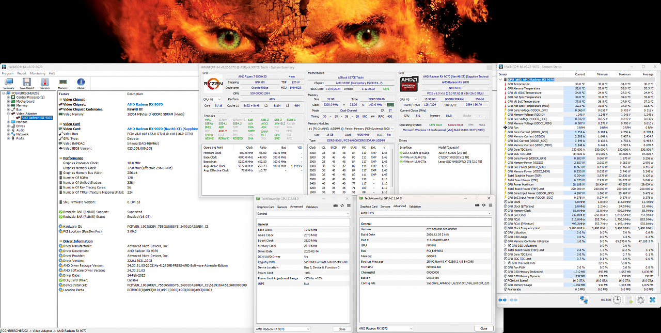Viewport: 661px width, 333px height.
Task: Open HWiNFO Monitoring menu
Action: click(37, 73)
